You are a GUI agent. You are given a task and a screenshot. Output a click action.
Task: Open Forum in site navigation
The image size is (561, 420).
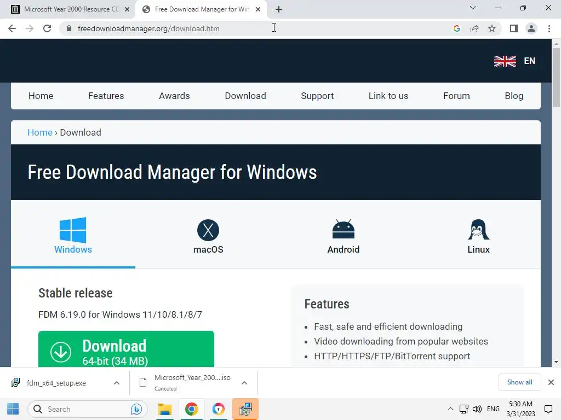click(x=456, y=96)
